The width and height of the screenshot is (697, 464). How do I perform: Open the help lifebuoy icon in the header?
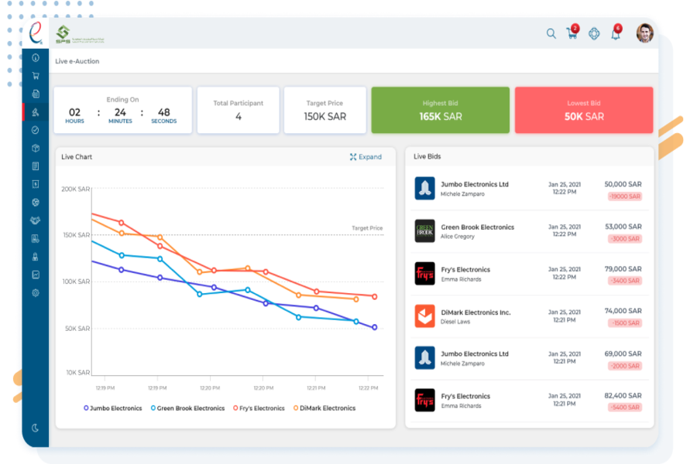pyautogui.click(x=594, y=34)
